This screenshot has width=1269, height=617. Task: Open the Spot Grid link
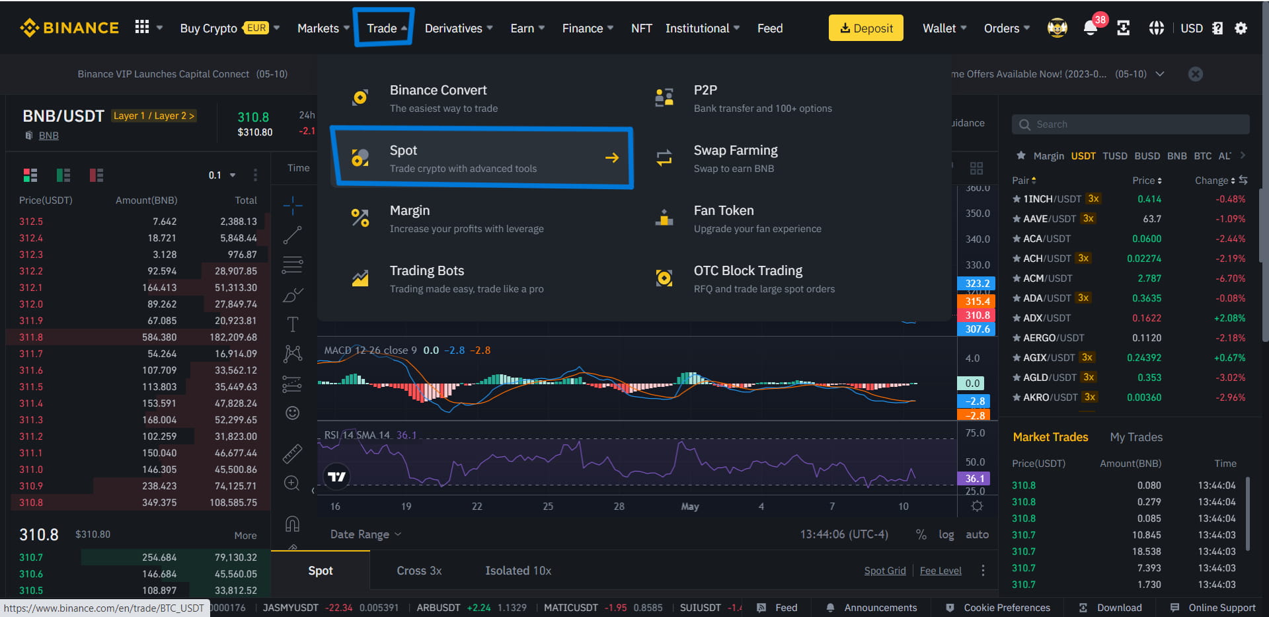885,571
